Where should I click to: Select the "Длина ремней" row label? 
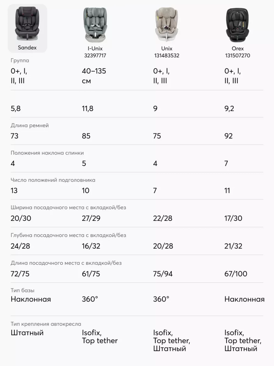click(30, 125)
